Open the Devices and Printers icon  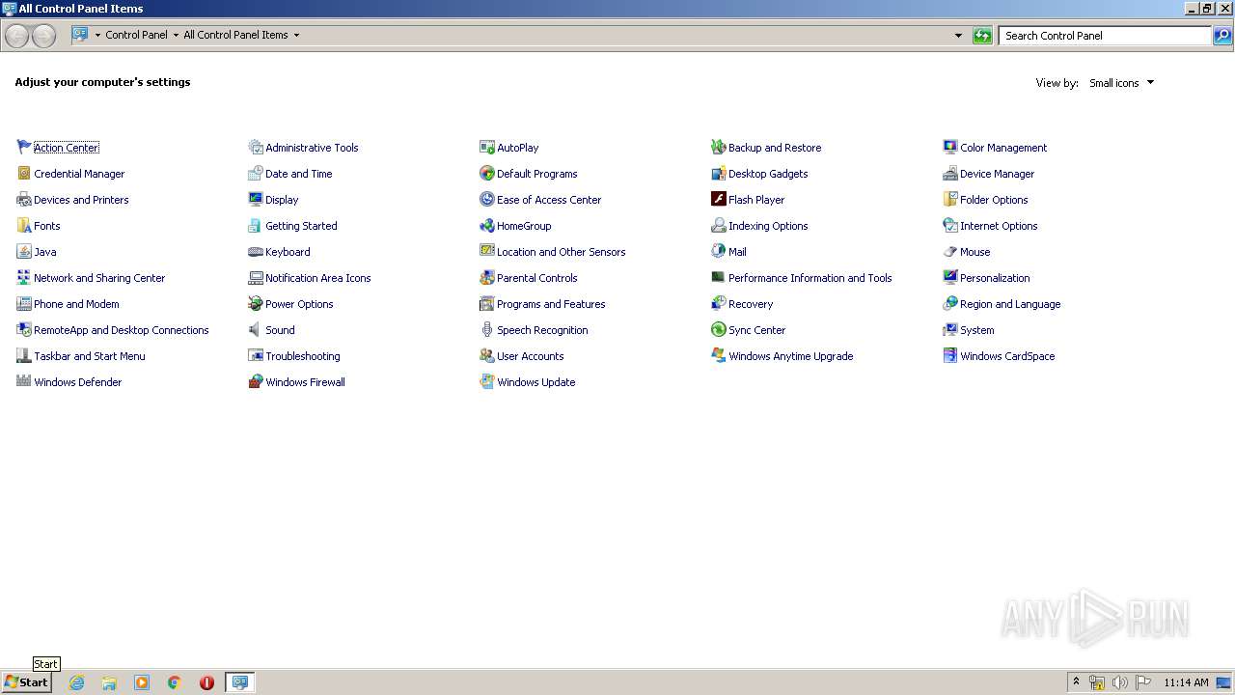(24, 200)
